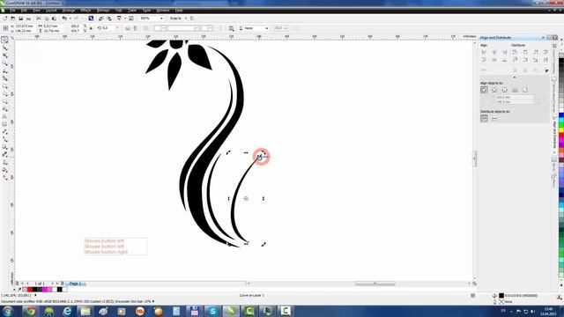
Task: Click the Curve on Layer 1 status text
Action: click(x=251, y=296)
